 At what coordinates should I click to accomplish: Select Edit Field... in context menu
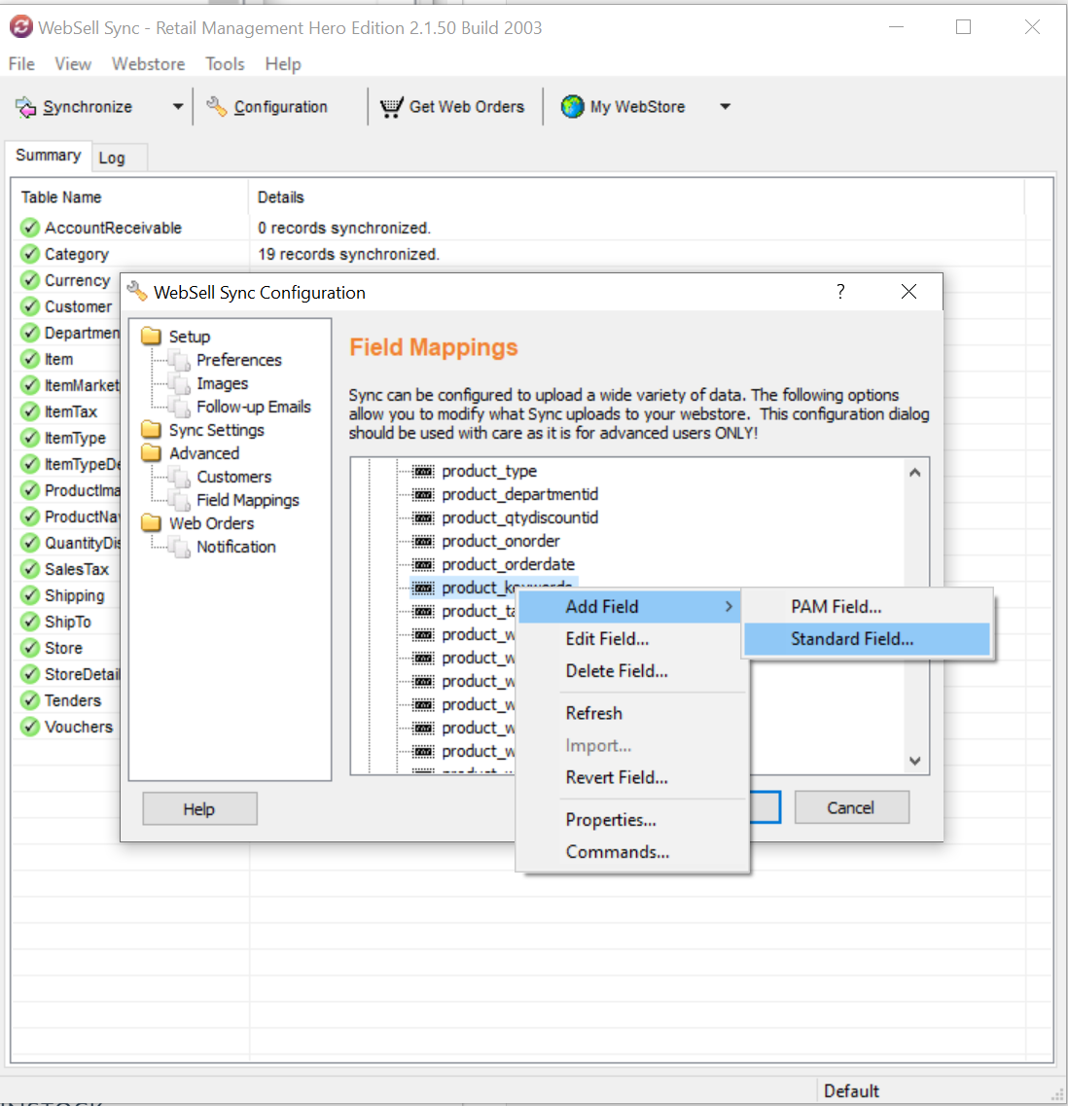coord(633,639)
